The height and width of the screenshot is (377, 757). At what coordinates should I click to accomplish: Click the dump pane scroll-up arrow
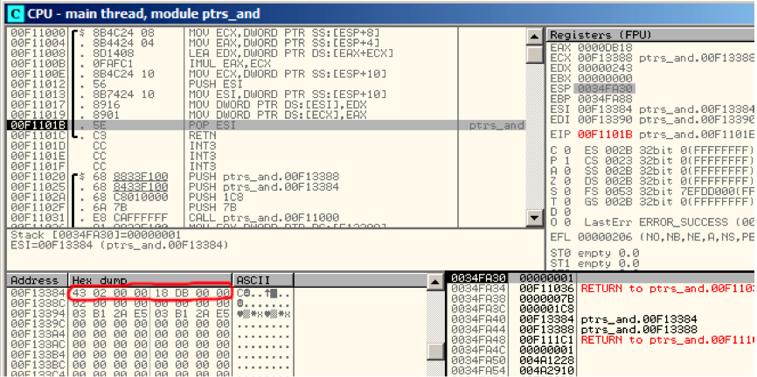435,282
